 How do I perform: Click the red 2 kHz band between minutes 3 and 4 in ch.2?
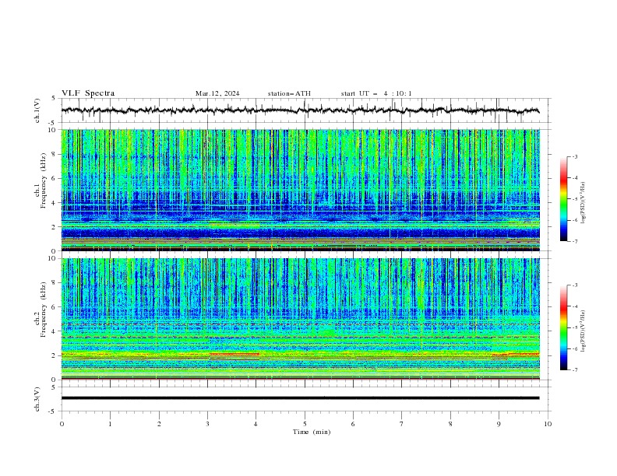[x=234, y=354]
